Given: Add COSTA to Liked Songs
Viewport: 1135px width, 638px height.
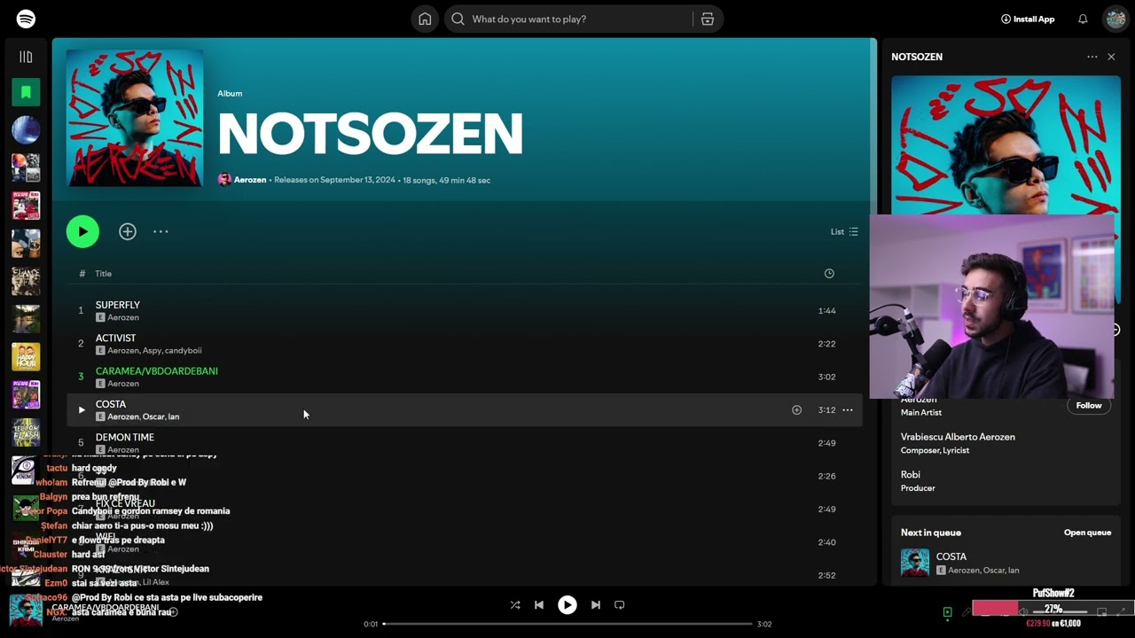Looking at the screenshot, I should 796,410.
